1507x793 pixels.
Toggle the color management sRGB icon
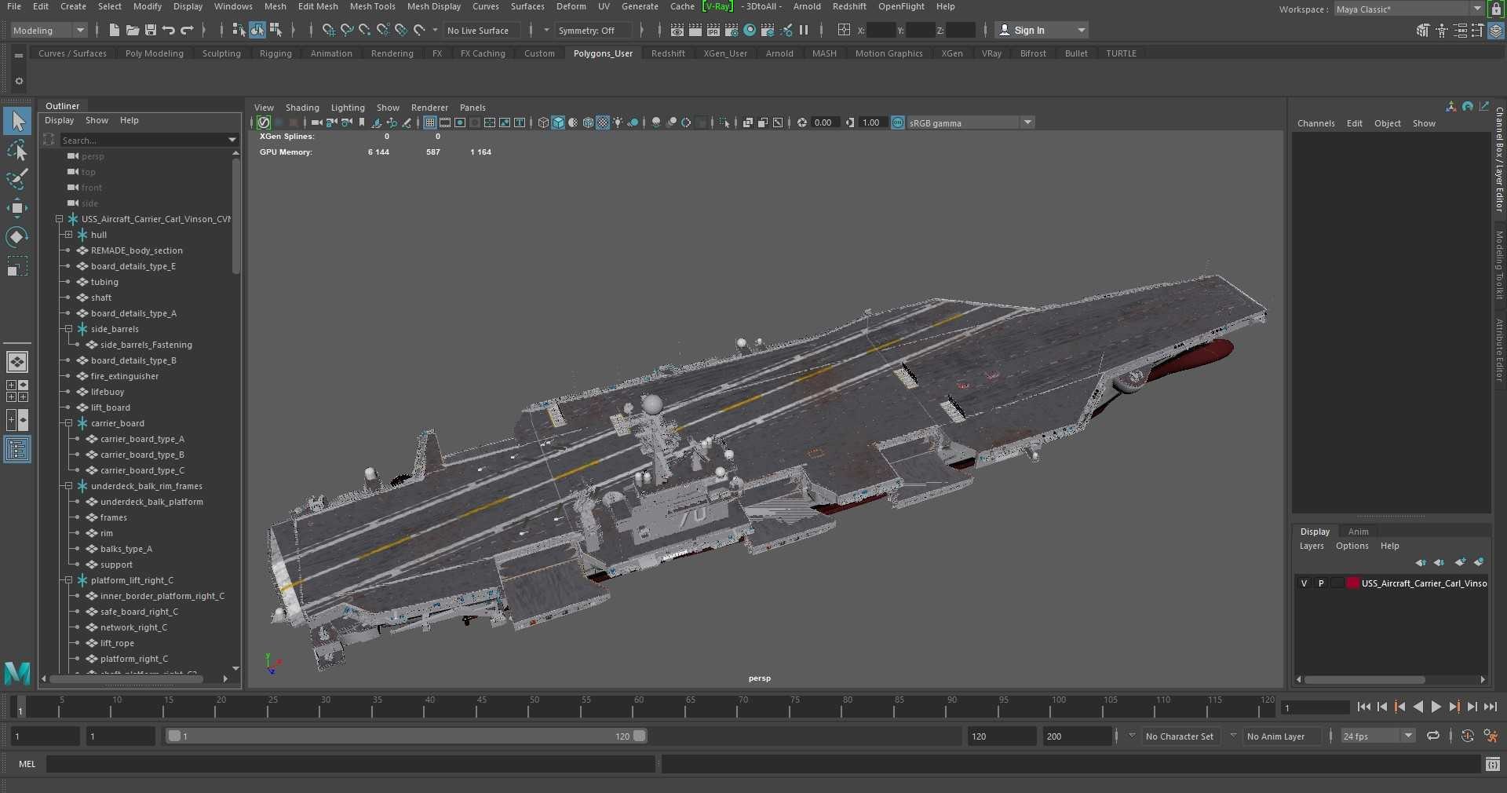point(898,122)
